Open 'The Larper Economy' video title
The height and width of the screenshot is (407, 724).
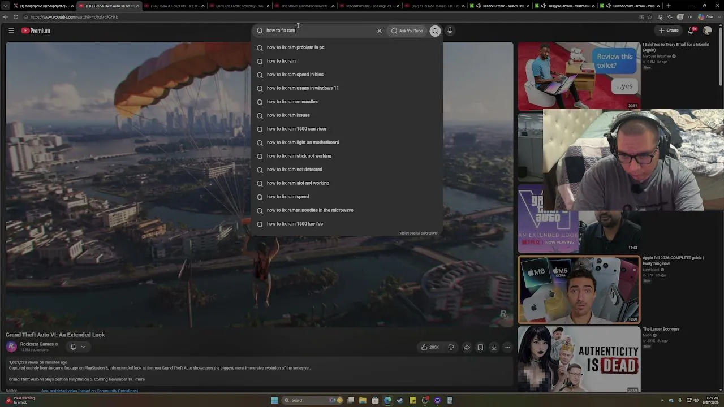pyautogui.click(x=661, y=329)
